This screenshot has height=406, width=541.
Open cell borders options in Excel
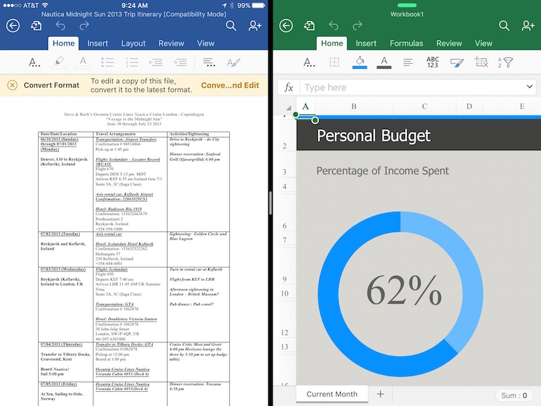pyautogui.click(x=334, y=62)
